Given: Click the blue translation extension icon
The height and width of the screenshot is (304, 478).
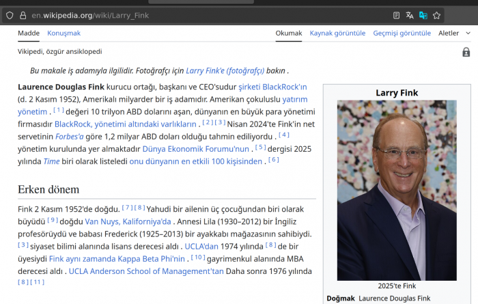Looking at the screenshot, I should point(423,16).
